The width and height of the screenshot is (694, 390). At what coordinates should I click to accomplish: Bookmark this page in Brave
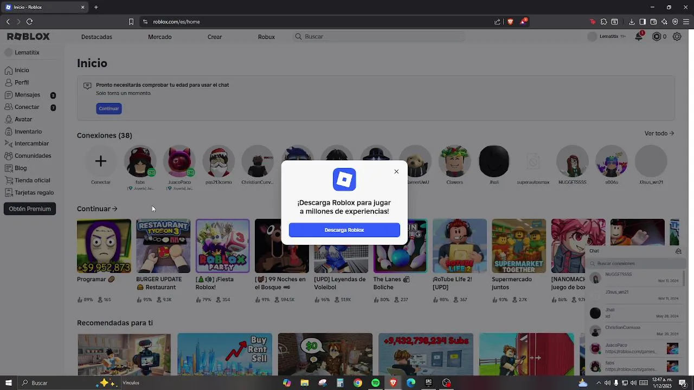coord(131,22)
